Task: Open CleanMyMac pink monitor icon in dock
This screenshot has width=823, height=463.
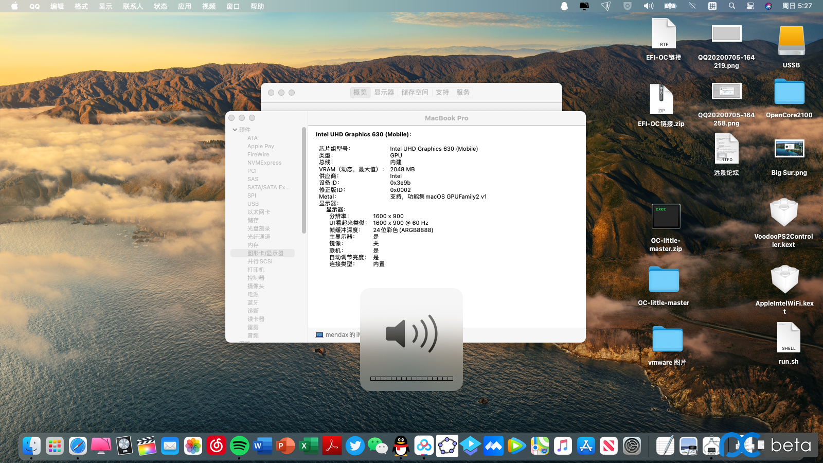Action: click(101, 446)
